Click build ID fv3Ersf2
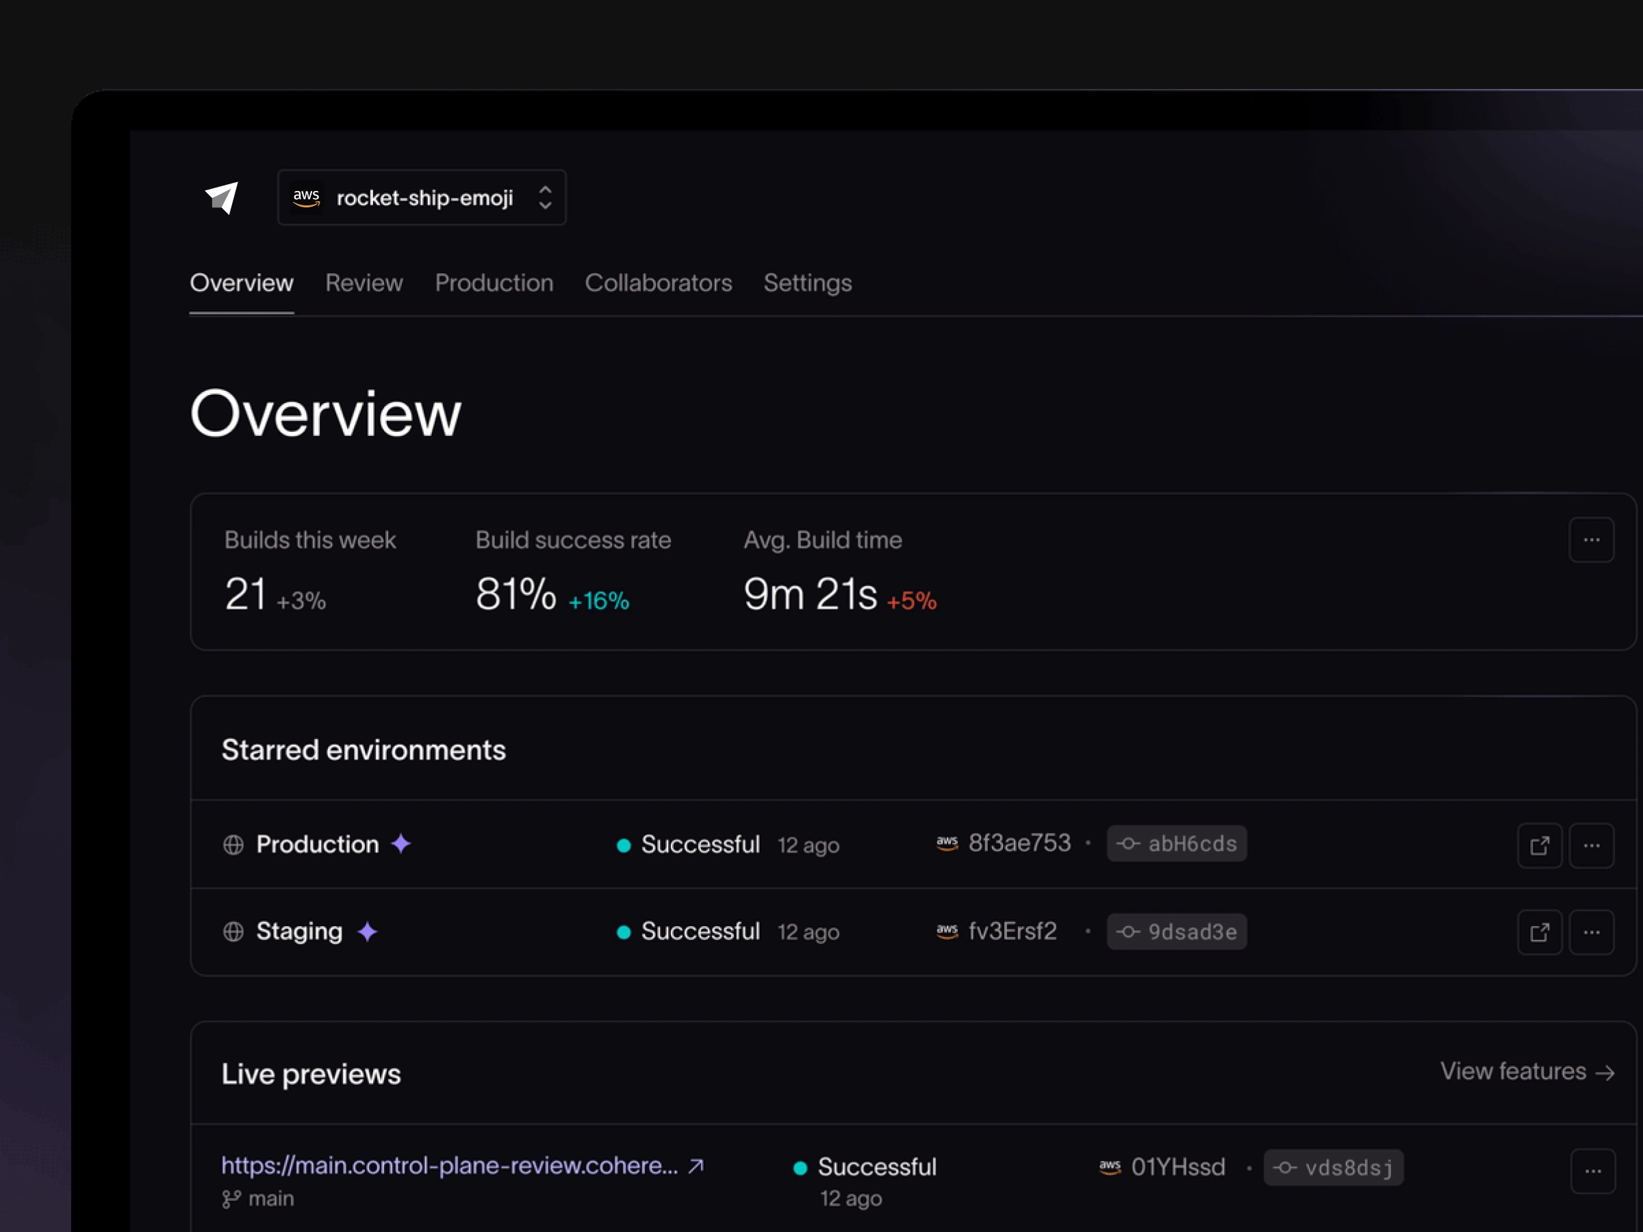The image size is (1643, 1232). 1012,930
